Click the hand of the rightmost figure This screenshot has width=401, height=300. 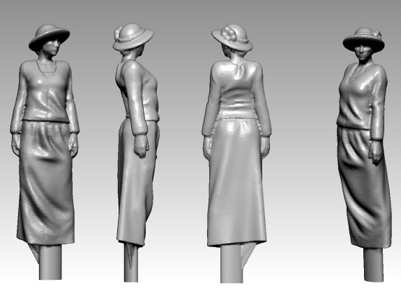[x=375, y=152]
